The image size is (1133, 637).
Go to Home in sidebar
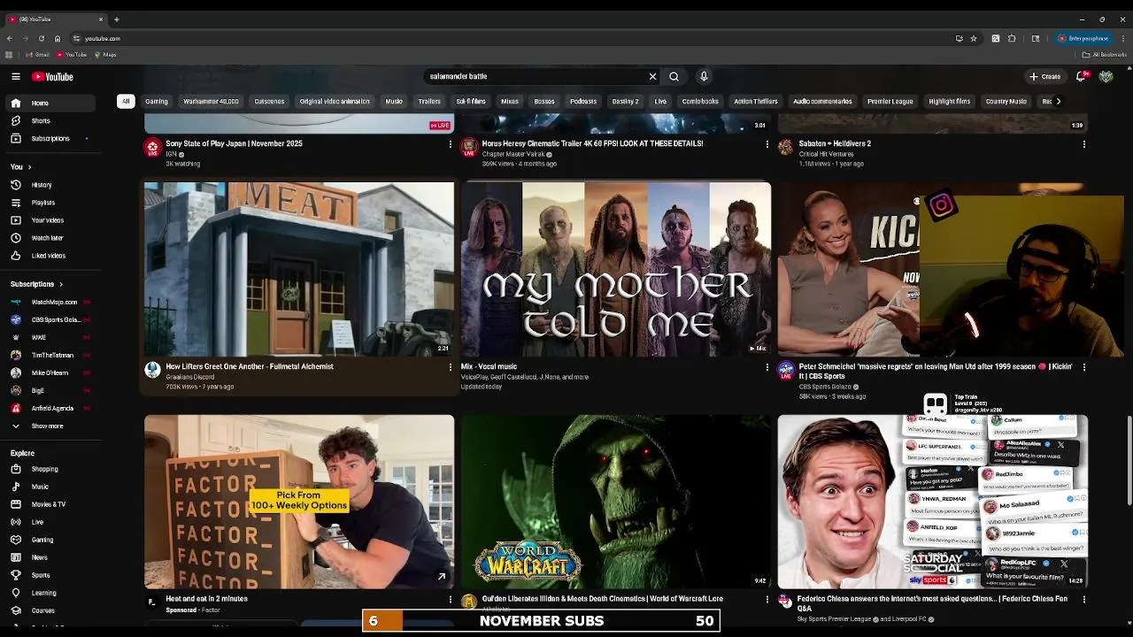(49, 104)
